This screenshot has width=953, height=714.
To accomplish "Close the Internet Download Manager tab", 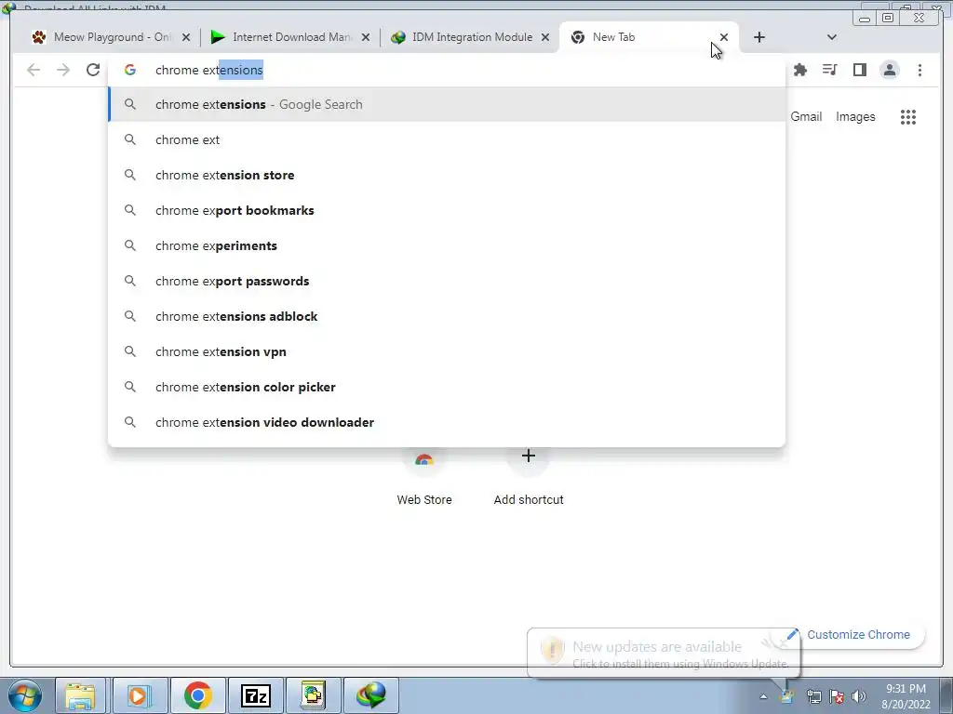I will (366, 37).
